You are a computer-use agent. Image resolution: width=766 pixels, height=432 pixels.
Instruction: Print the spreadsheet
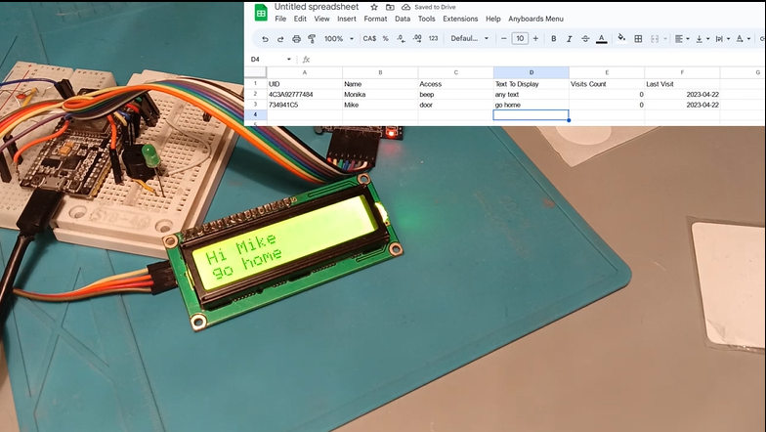click(296, 39)
